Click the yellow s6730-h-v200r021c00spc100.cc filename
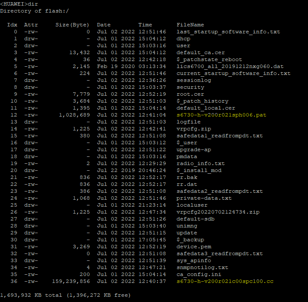The height and width of the screenshot is (302, 308). pos(225,281)
